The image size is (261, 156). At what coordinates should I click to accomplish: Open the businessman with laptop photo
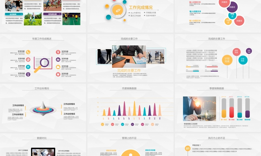tap(129, 56)
